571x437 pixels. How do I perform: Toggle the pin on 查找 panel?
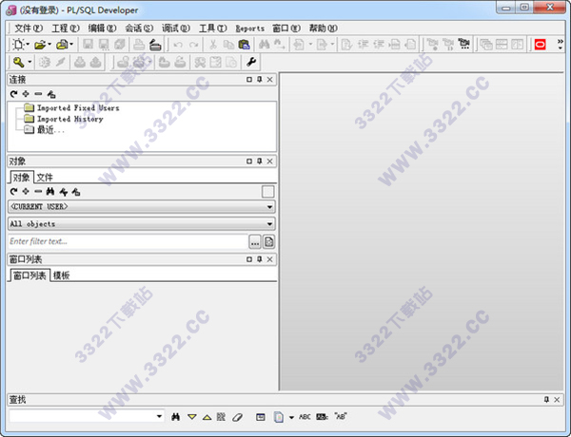(546, 400)
